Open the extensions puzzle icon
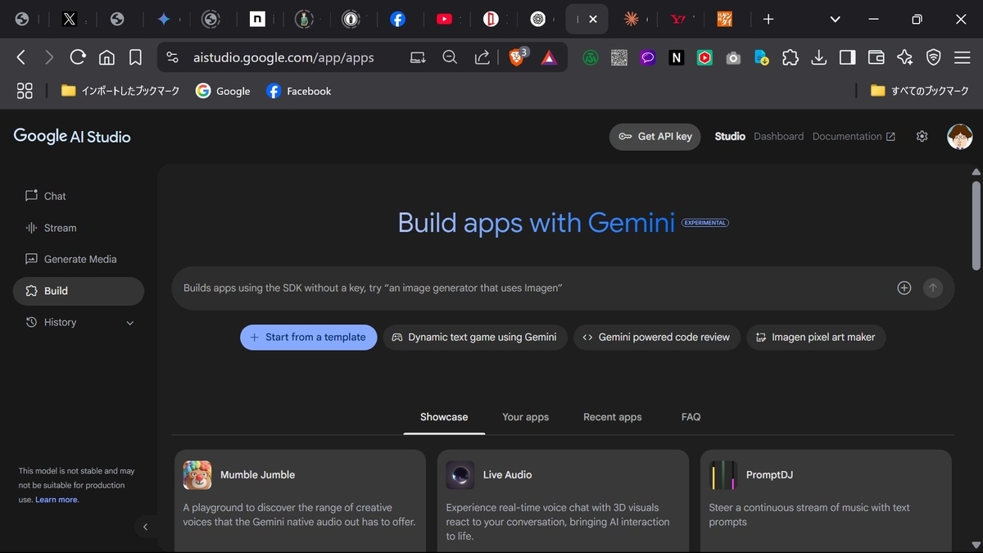Screen dimensions: 983x553 tap(790, 57)
